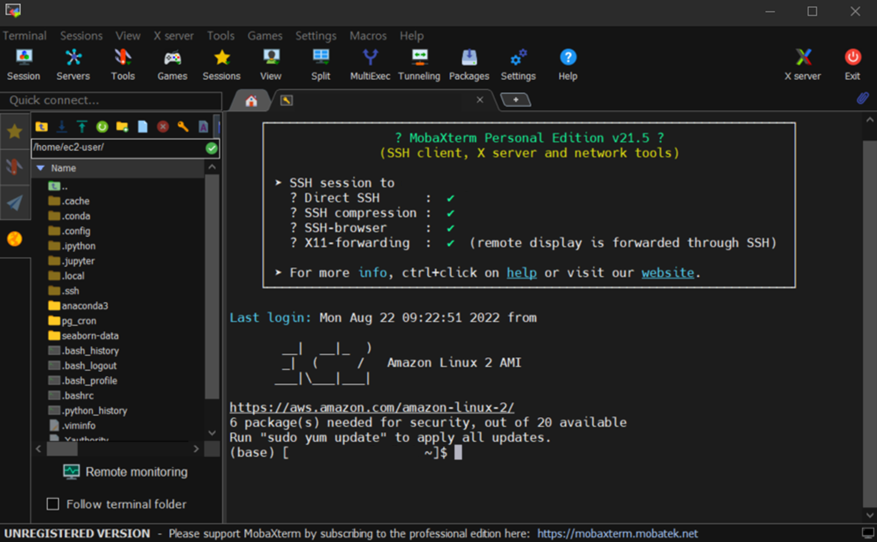This screenshot has height=542, width=877.
Task: Open the Sftp orange globe sidebar tab
Action: tap(15, 239)
